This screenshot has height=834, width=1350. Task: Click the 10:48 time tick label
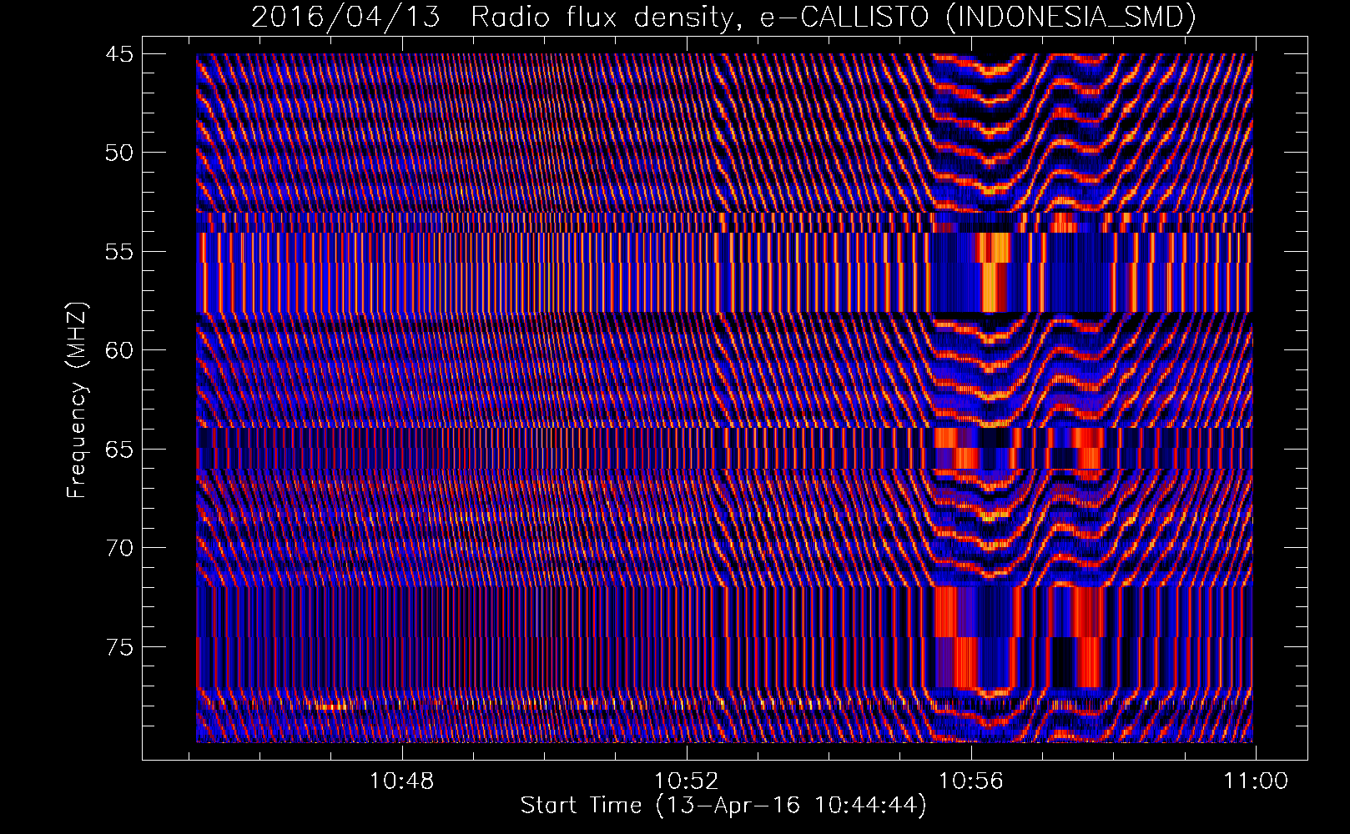tap(402, 781)
